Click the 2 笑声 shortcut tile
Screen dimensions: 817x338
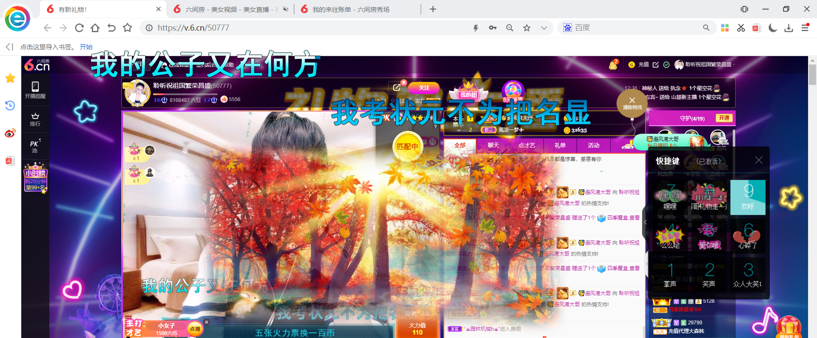(709, 274)
